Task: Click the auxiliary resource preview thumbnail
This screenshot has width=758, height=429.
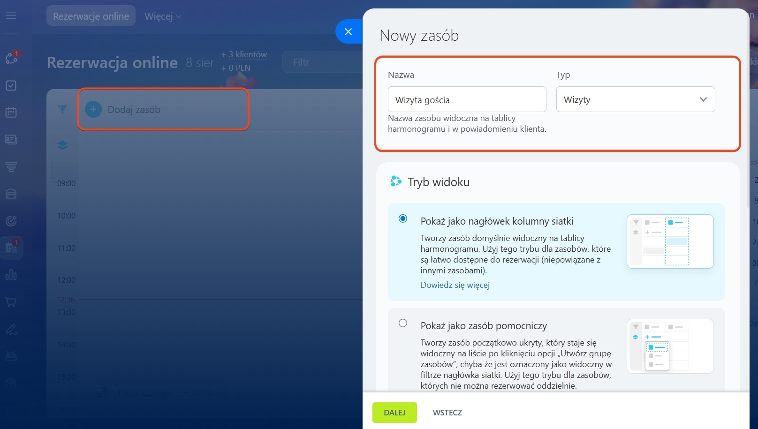Action: (670, 346)
